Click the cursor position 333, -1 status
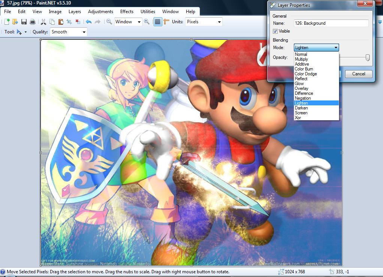 click(x=339, y=272)
